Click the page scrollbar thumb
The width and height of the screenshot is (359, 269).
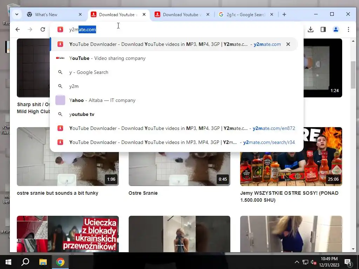tap(353, 75)
